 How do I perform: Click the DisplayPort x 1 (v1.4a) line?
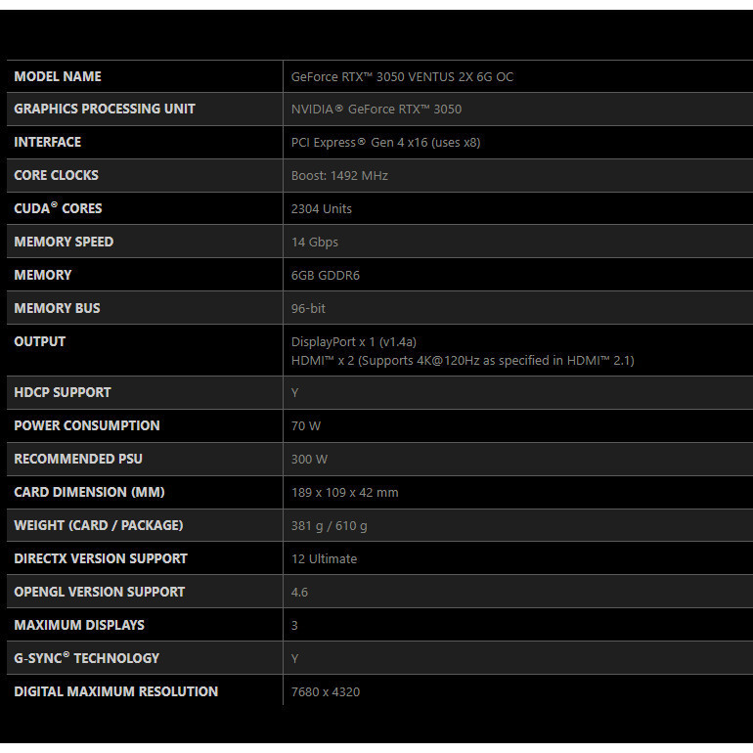(354, 341)
